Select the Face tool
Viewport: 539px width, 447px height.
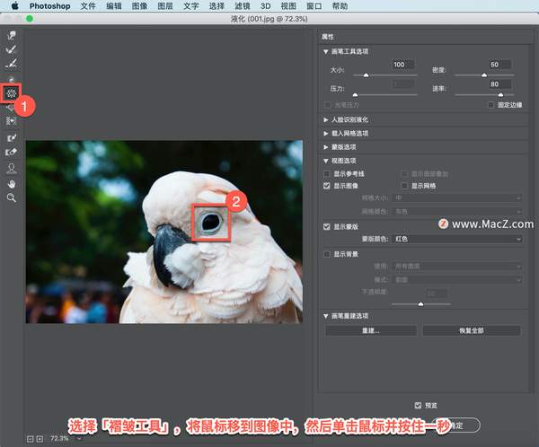[x=12, y=168]
